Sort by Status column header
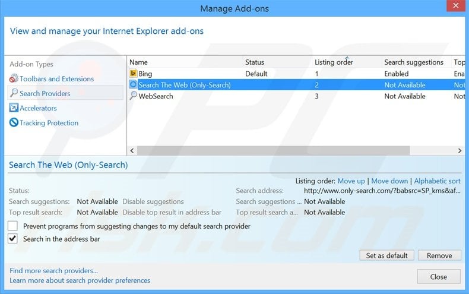 (255, 62)
